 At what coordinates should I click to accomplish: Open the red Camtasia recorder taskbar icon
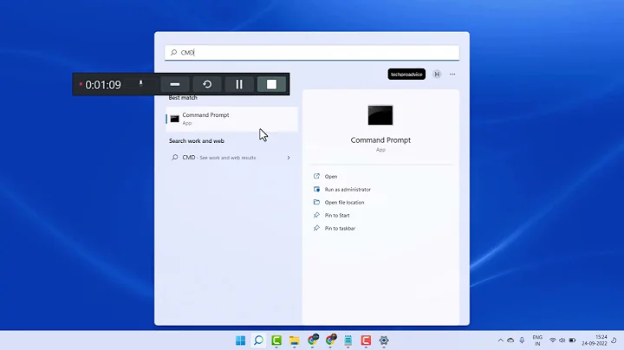tap(366, 340)
